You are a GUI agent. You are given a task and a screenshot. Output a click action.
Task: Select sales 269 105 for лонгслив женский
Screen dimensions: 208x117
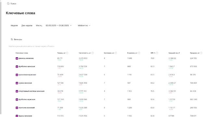[x=193, y=108]
